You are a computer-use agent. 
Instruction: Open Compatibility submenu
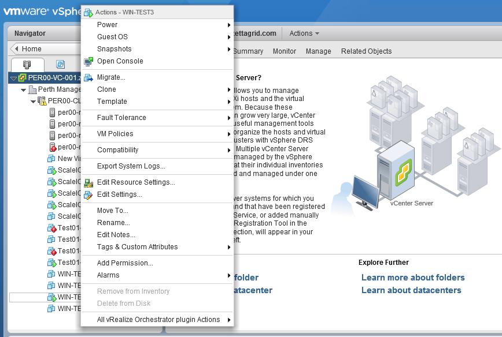click(x=157, y=150)
